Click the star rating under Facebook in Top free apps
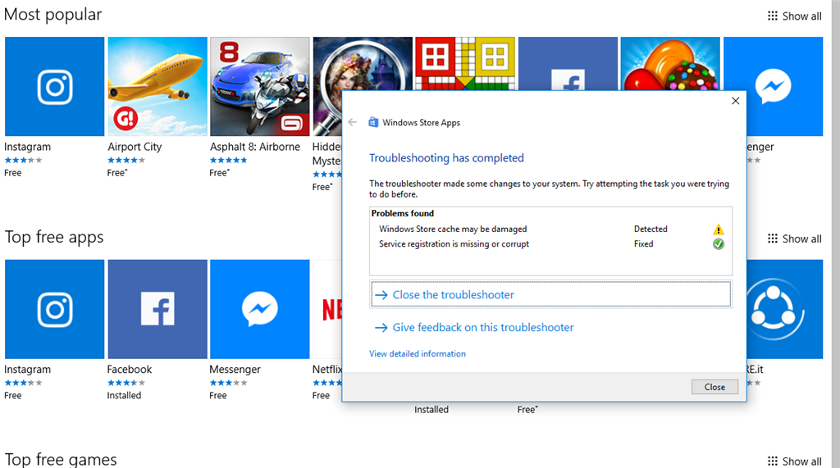The image size is (840, 468). pyautogui.click(x=126, y=383)
